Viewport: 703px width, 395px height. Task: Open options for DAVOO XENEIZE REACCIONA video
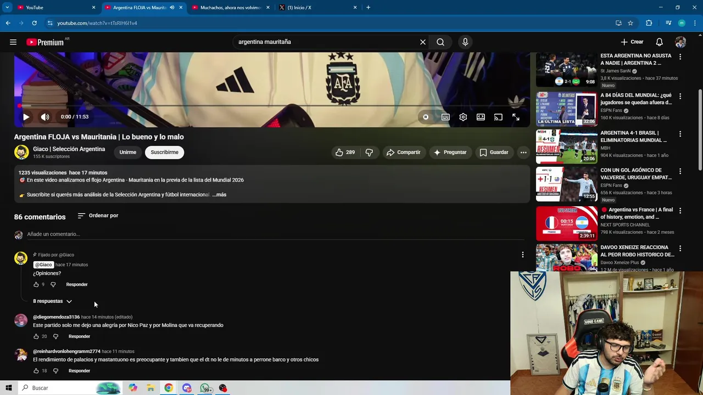click(x=680, y=249)
